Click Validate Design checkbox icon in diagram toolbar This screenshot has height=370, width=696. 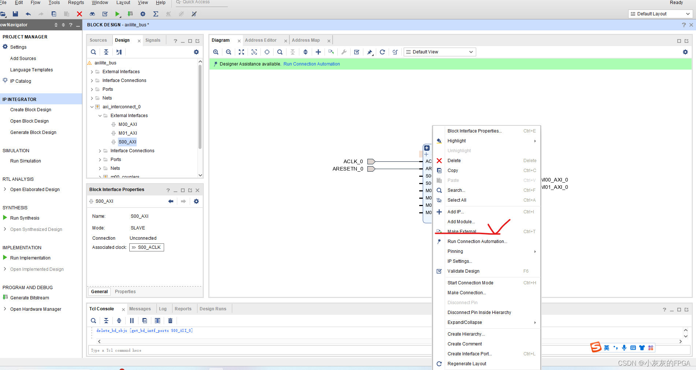tap(357, 52)
